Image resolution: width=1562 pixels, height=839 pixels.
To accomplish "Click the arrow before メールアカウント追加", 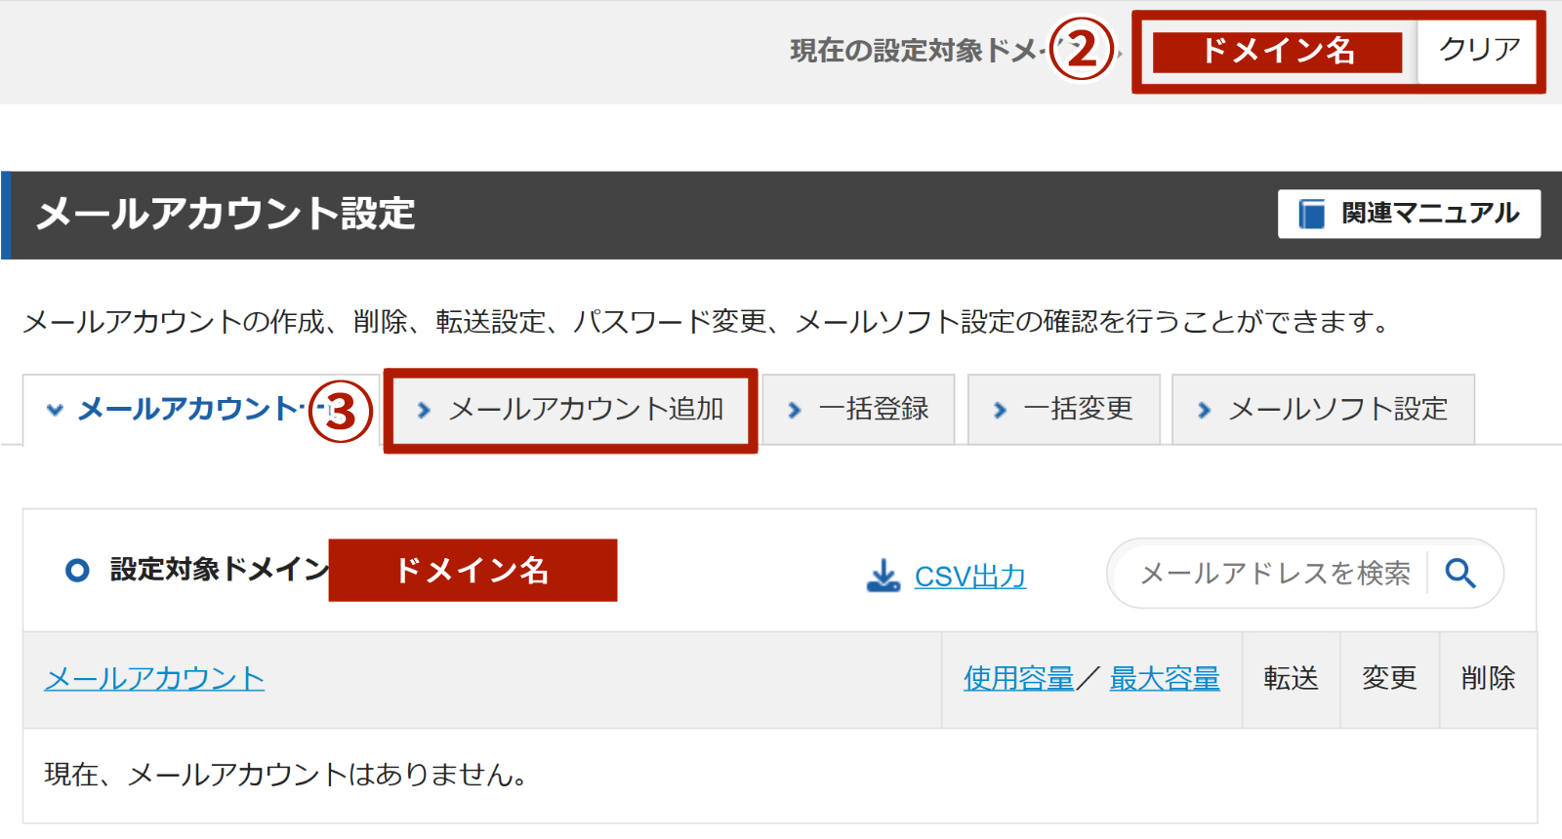I will (424, 411).
